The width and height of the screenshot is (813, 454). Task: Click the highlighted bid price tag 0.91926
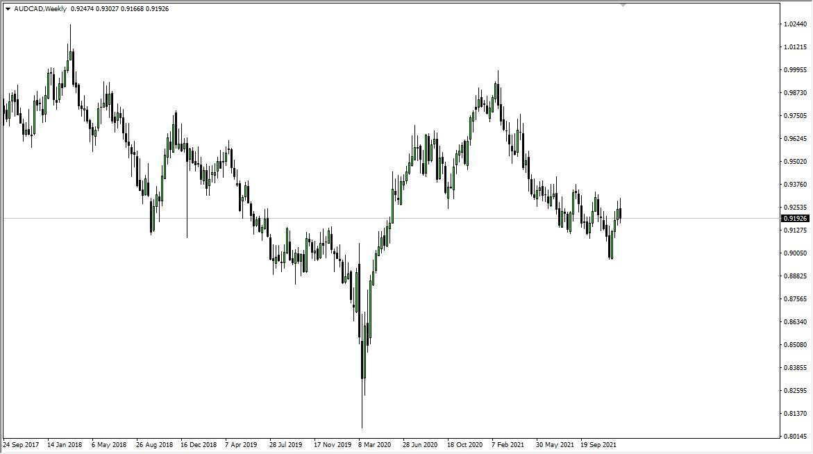coord(794,219)
